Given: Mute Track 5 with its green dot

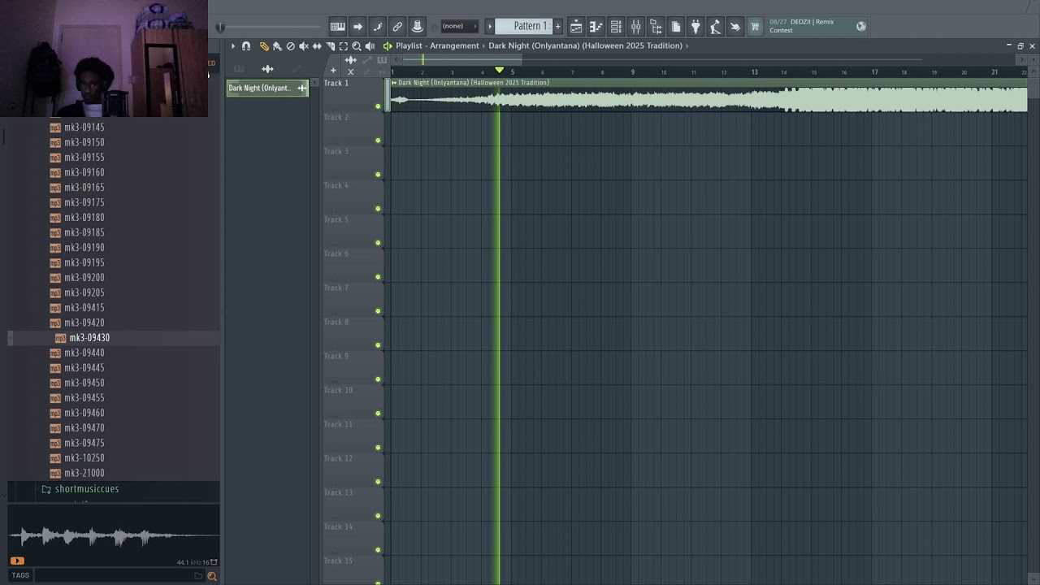Looking at the screenshot, I should [x=378, y=243].
